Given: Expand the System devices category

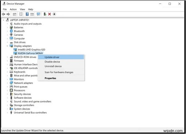Looking at the screenshot, I should (7, 109).
